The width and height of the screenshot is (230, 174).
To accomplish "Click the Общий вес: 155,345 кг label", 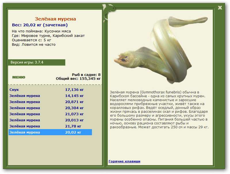I will [x=78, y=79].
